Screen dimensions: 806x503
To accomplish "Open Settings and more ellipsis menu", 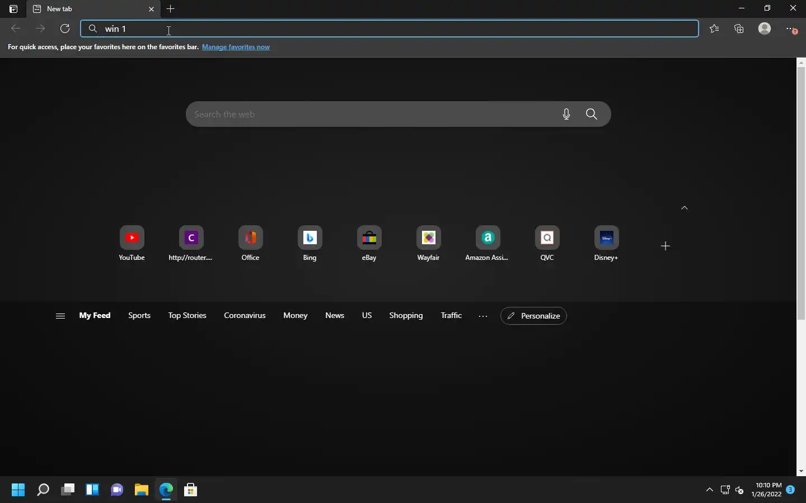I will 790,29.
